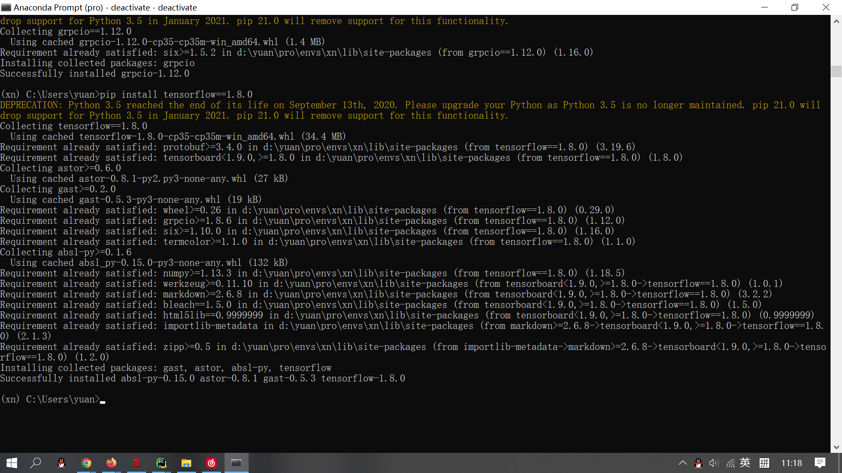Click the taskbar search magnifier icon
Image resolution: width=842 pixels, height=473 pixels.
(x=36, y=463)
